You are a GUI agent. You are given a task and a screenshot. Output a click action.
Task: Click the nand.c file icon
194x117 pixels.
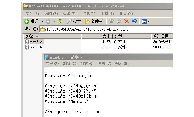point(27,42)
